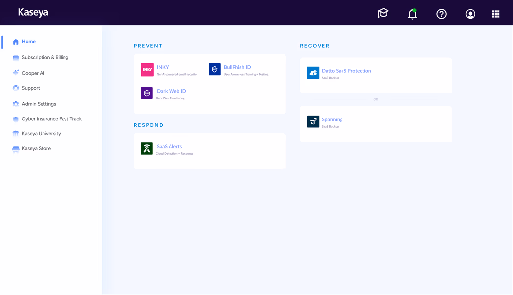Viewport: 513px width, 295px height.
Task: Click the Spanning product logo
Action: tap(313, 121)
